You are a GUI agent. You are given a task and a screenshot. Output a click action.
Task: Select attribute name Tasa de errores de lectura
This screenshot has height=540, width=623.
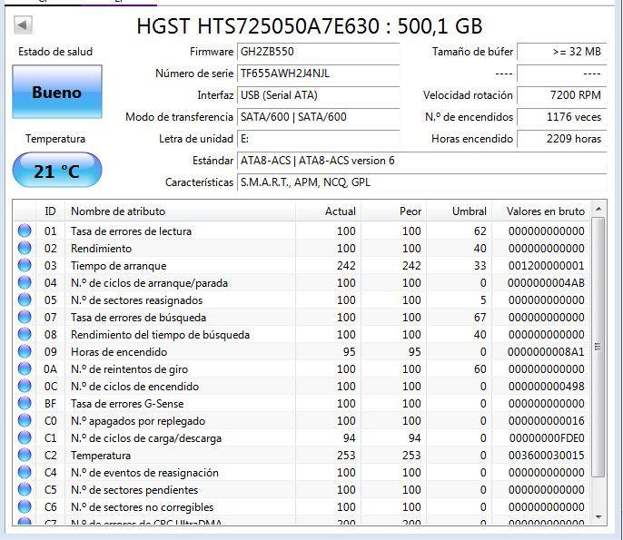click(131, 231)
